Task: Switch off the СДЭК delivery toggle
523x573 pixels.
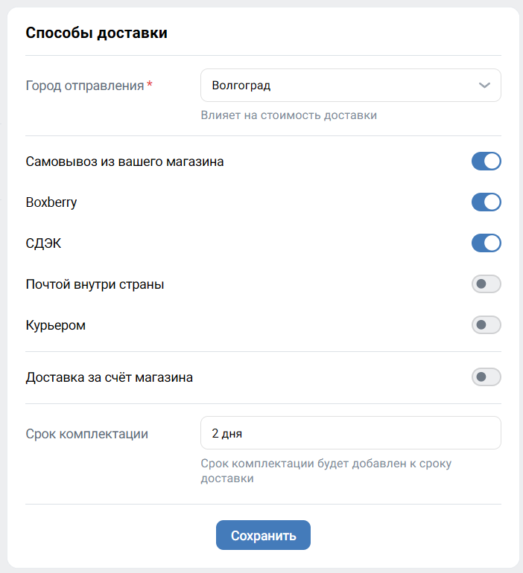Action: 486,243
